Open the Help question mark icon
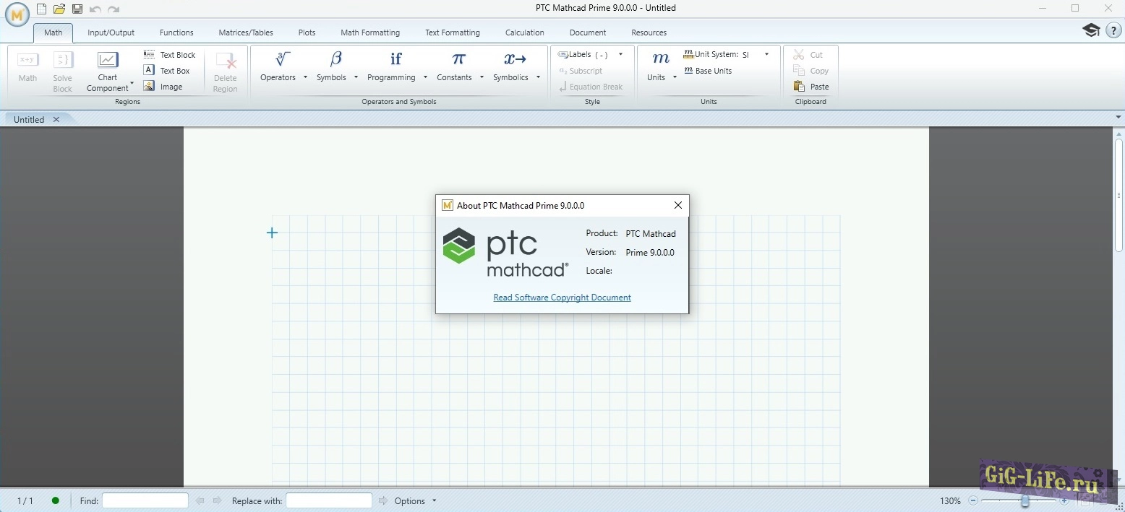The width and height of the screenshot is (1125, 512). click(1113, 30)
